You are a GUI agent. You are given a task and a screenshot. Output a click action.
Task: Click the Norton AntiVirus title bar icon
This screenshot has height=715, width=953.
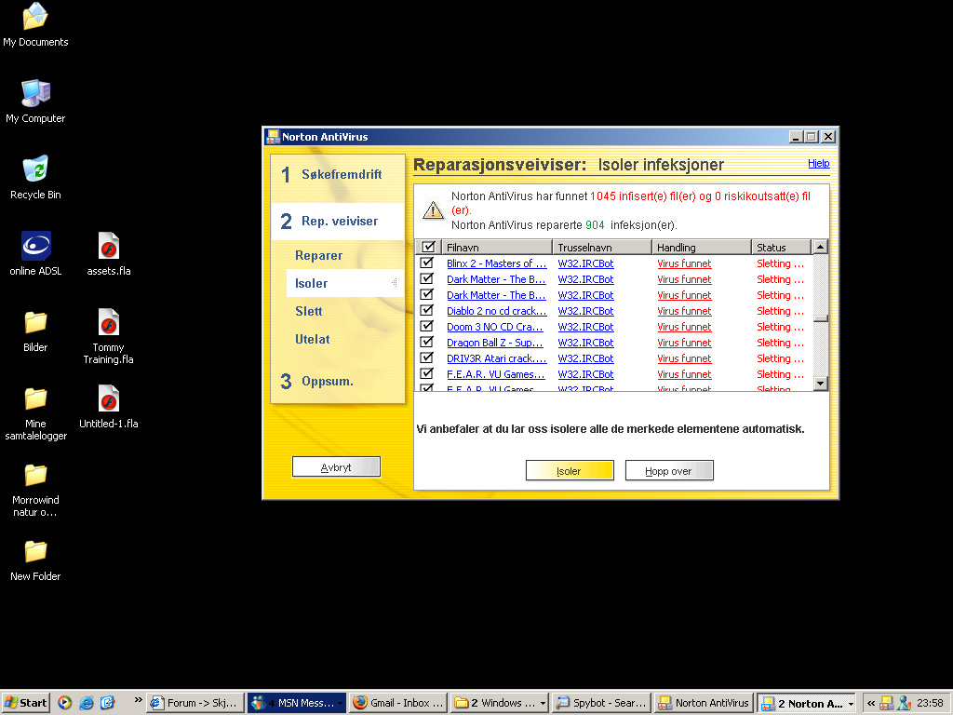(x=273, y=137)
